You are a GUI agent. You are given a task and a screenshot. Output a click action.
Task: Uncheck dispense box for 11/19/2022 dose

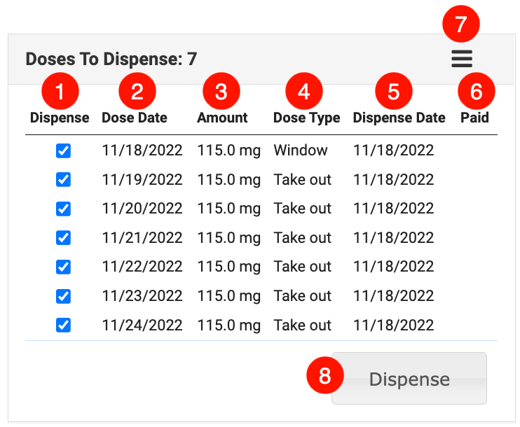pos(63,180)
